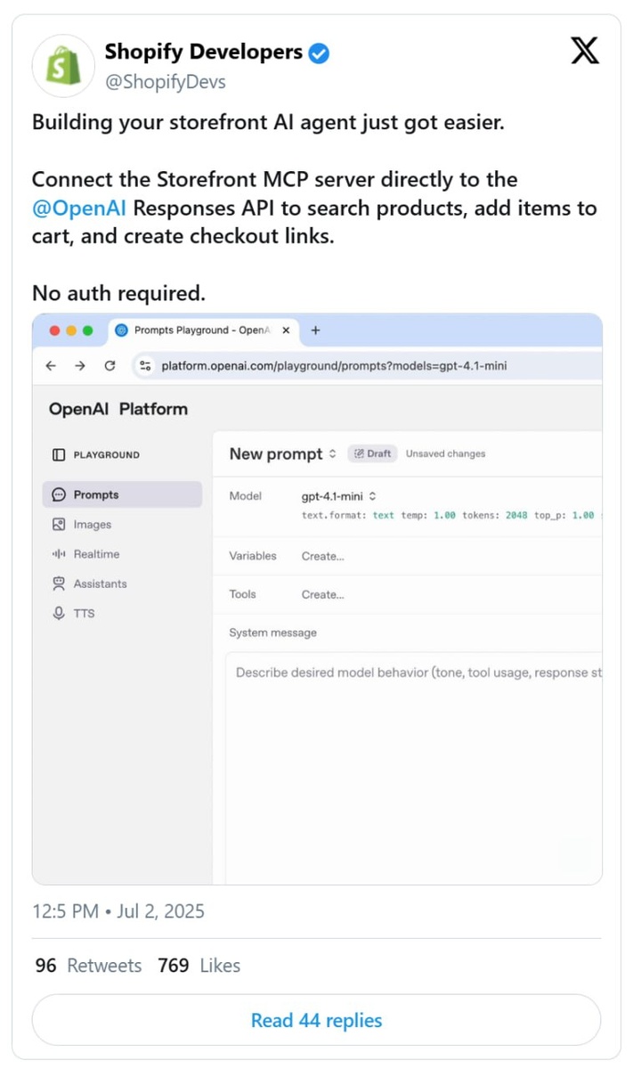Click the tokens: 2048 parameter

pyautogui.click(x=494, y=515)
